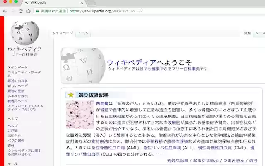Open the ウィキペディアに関するお問い合わせ link
The image size is (265, 166).
pos(24,152)
